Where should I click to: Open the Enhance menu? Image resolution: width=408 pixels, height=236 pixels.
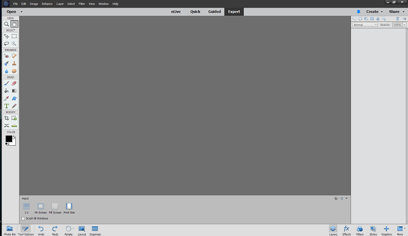pyautogui.click(x=47, y=4)
